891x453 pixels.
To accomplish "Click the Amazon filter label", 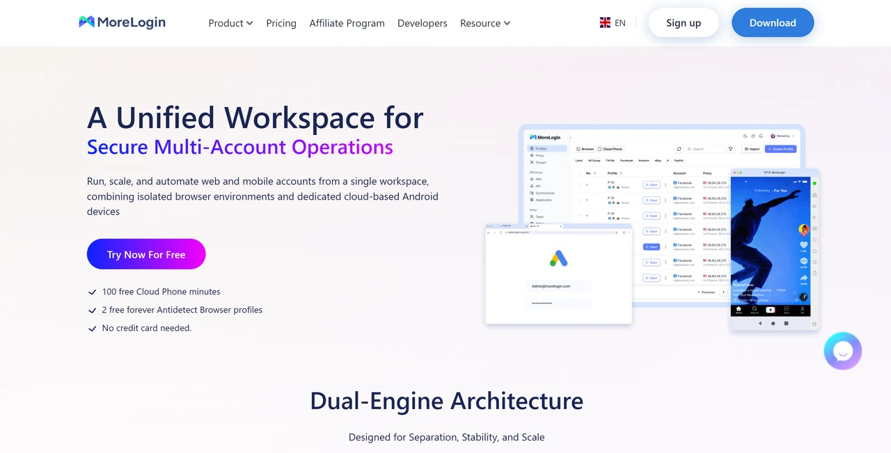I will [644, 161].
